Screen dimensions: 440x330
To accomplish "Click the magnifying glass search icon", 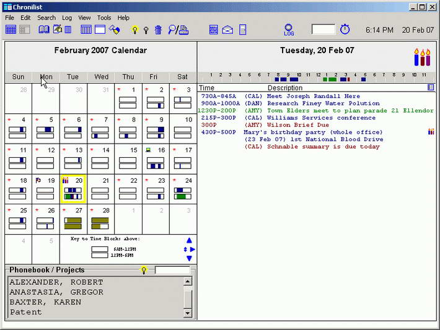I will (x=172, y=30).
